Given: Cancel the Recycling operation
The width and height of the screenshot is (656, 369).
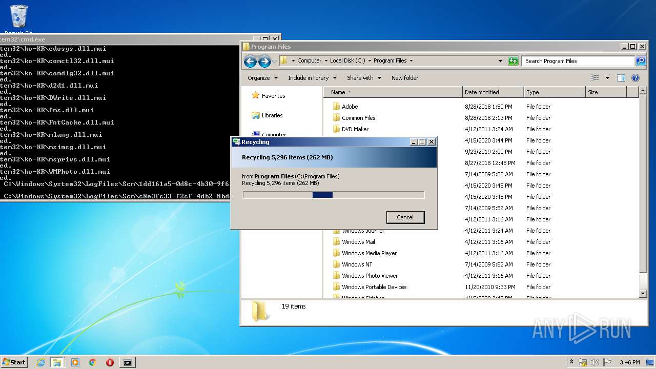Looking at the screenshot, I should [x=405, y=217].
